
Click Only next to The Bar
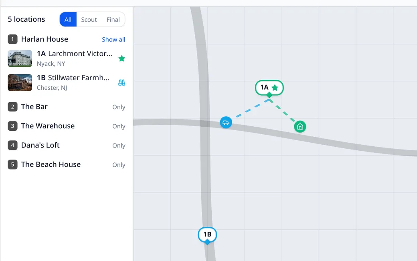[x=119, y=107]
